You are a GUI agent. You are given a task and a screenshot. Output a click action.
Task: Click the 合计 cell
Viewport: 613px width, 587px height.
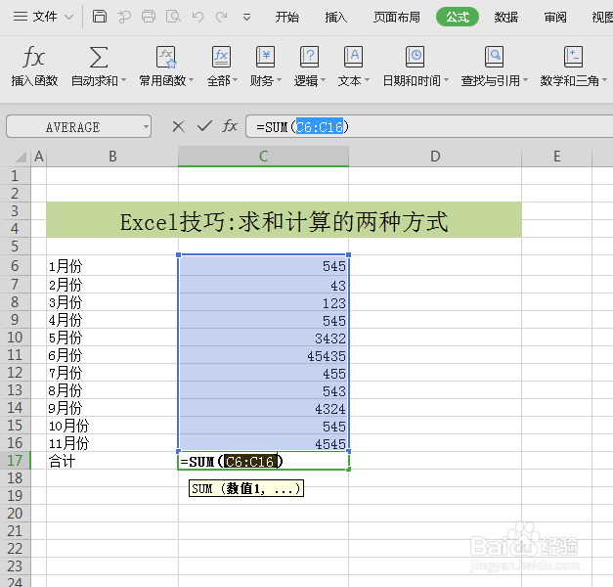[112, 461]
